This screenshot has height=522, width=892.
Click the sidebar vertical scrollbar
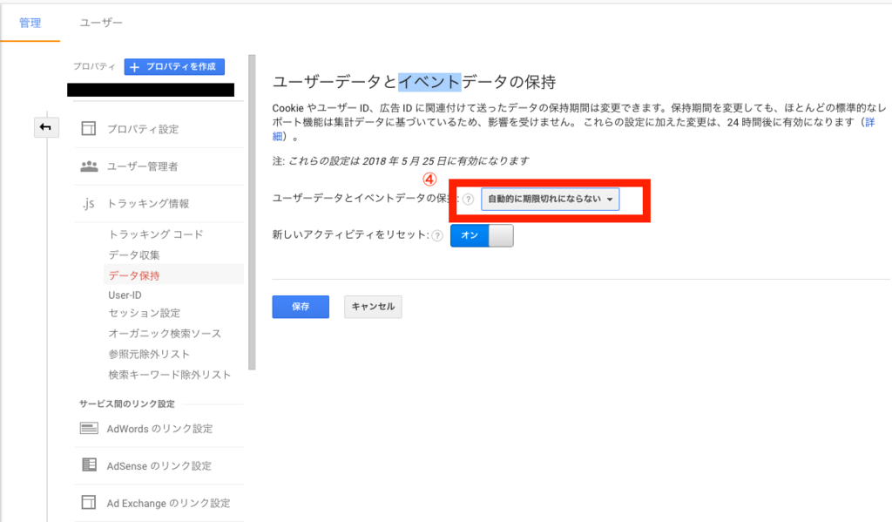point(252,213)
